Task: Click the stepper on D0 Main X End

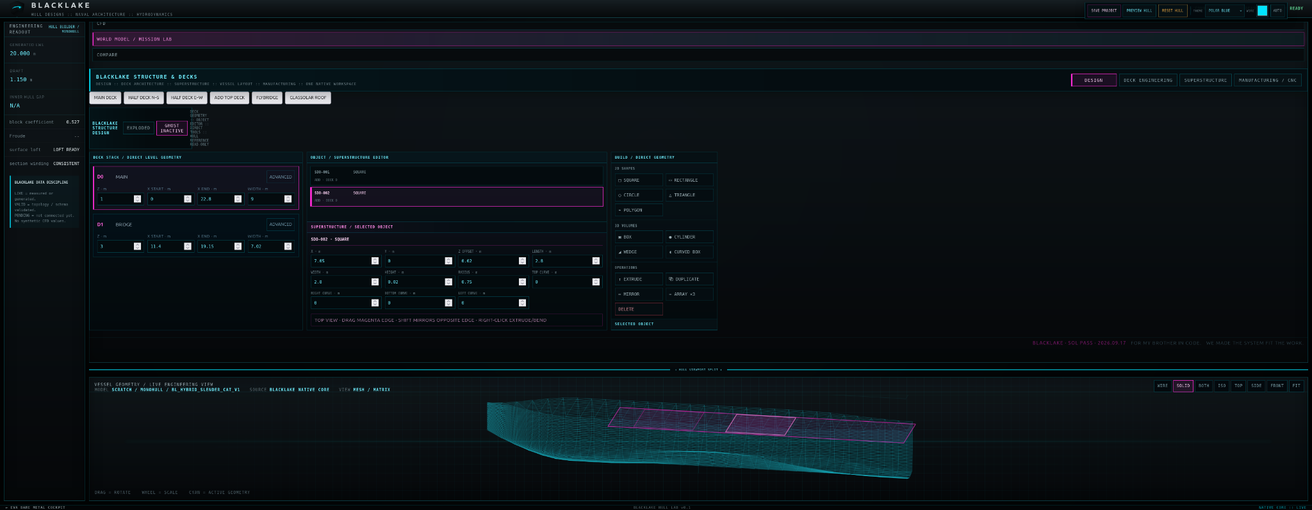Action: coord(238,199)
